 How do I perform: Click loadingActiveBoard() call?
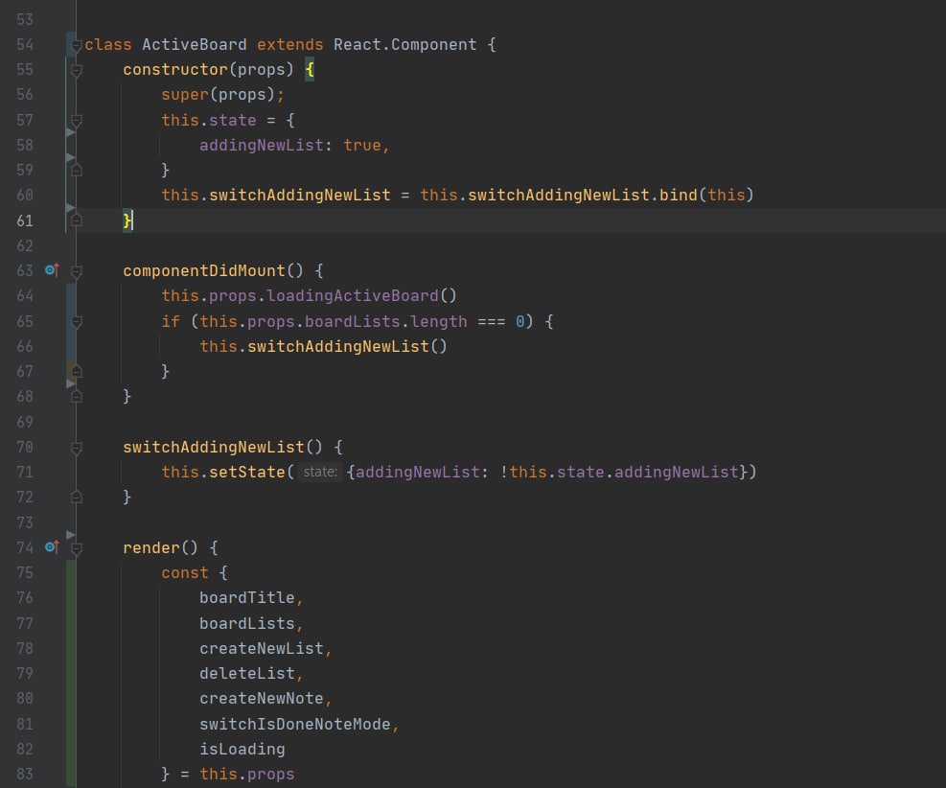[361, 295]
